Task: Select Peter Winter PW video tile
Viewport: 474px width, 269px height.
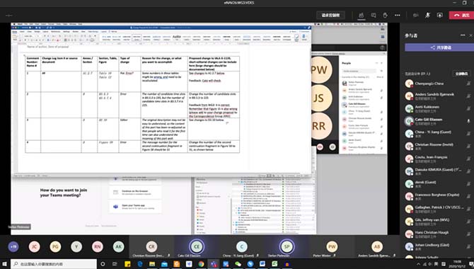Action: [x=332, y=247]
